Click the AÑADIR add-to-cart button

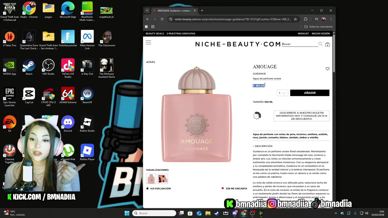point(309,93)
